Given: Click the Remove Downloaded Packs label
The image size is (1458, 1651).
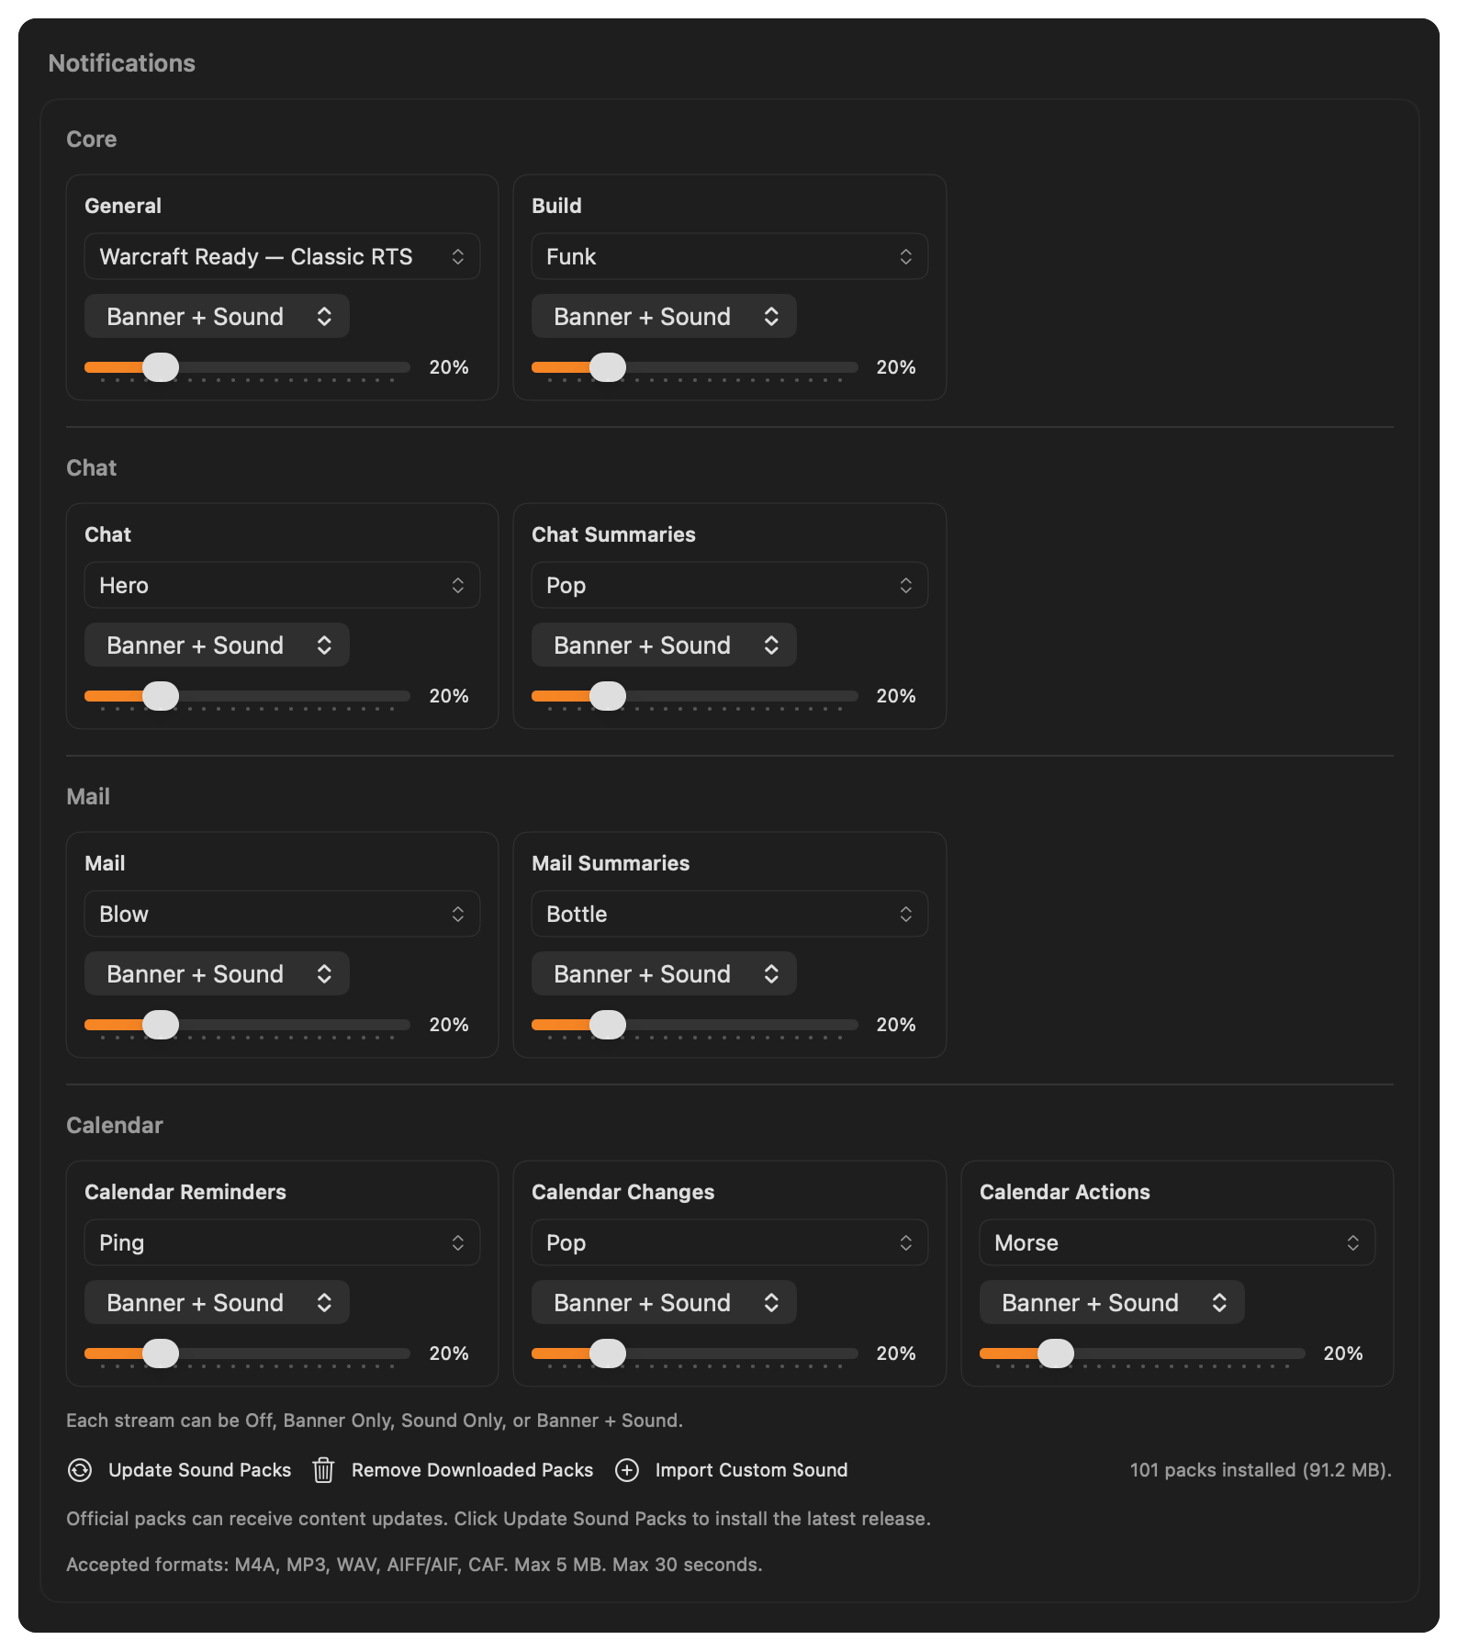Looking at the screenshot, I should pyautogui.click(x=472, y=1470).
